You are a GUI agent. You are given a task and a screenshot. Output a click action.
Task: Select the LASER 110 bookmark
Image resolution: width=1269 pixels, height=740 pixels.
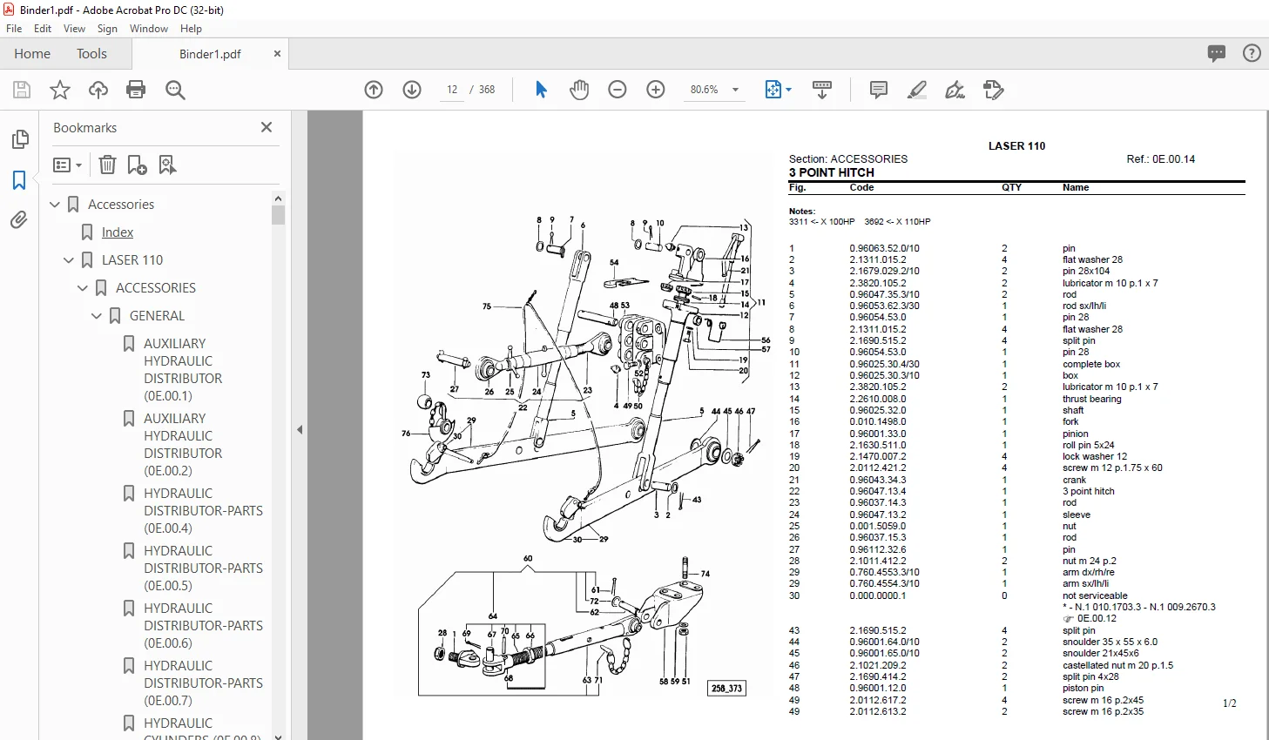(132, 260)
